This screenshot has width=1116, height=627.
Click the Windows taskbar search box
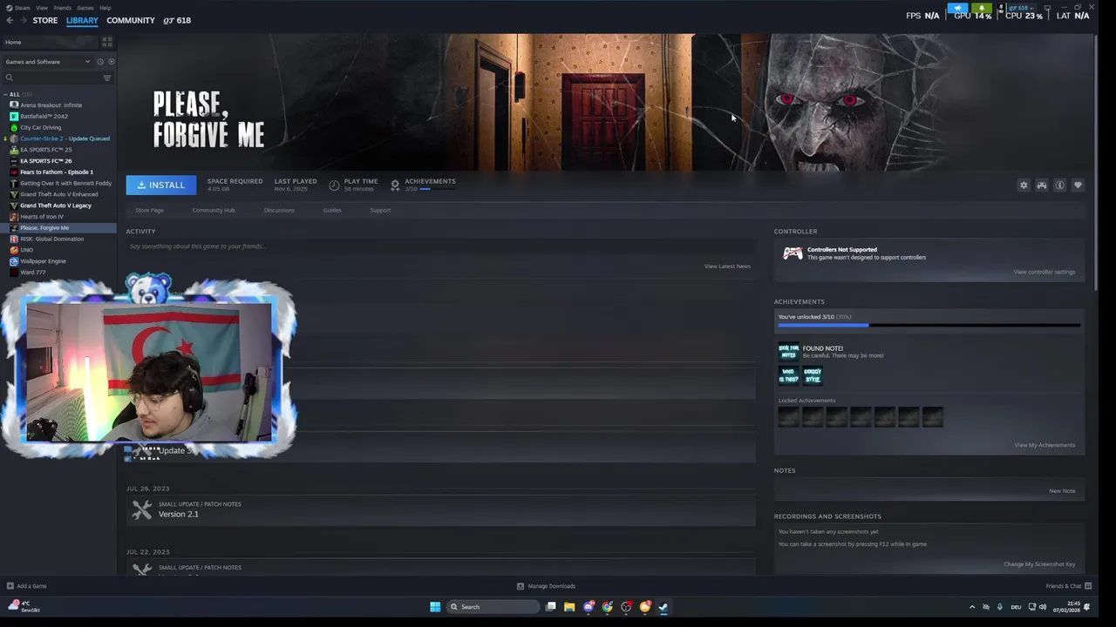(x=493, y=607)
